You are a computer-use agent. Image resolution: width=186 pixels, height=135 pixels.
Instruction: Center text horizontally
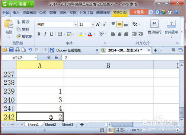119,34
